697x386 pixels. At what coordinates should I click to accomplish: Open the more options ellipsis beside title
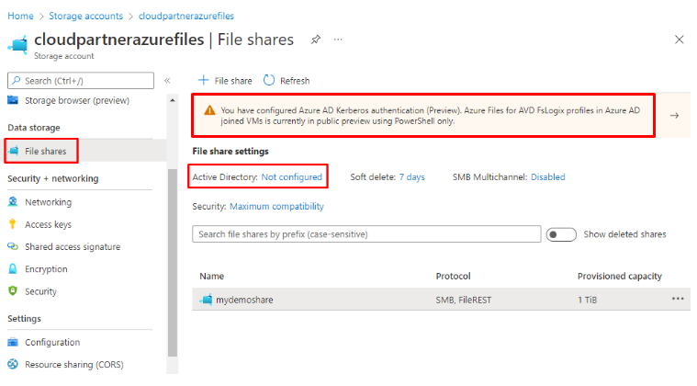338,40
